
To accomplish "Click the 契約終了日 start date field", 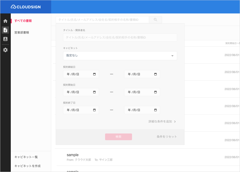I will point(77,110).
